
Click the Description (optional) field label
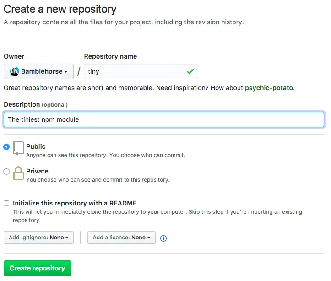pos(36,104)
